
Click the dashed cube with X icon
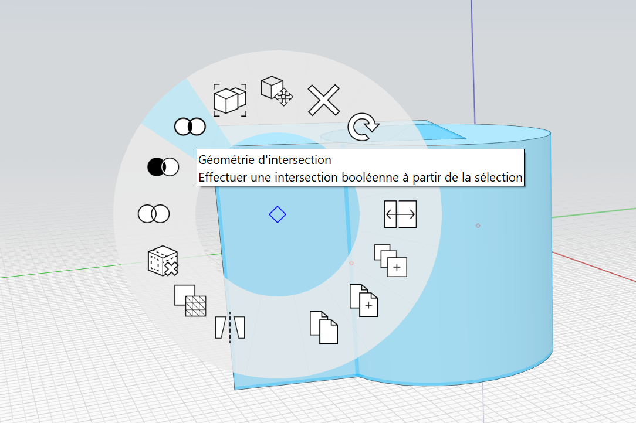coord(163,261)
